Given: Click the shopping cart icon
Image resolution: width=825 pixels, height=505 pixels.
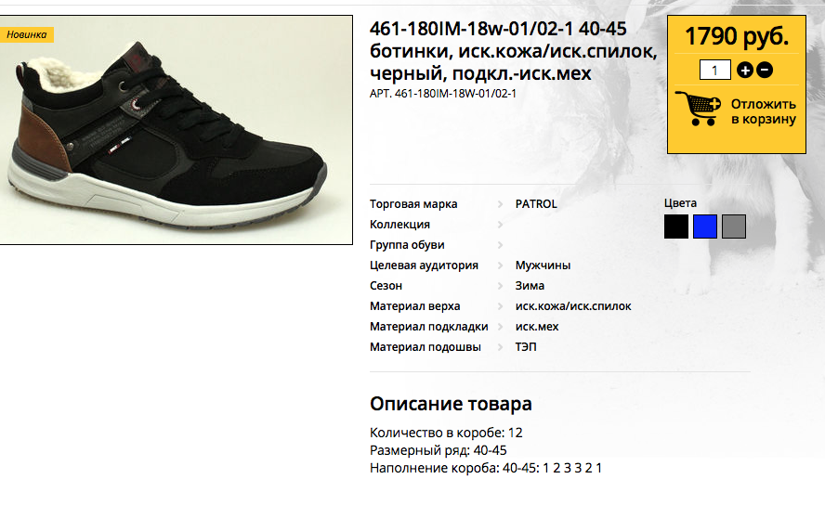Looking at the screenshot, I should coord(698,109).
